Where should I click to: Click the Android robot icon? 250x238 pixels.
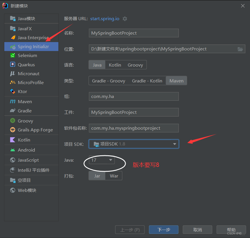coord(13,150)
